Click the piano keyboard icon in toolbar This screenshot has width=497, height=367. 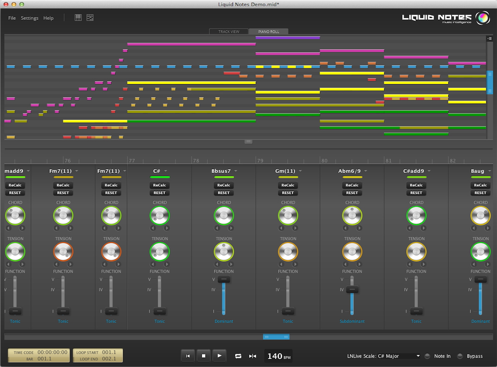(x=78, y=17)
